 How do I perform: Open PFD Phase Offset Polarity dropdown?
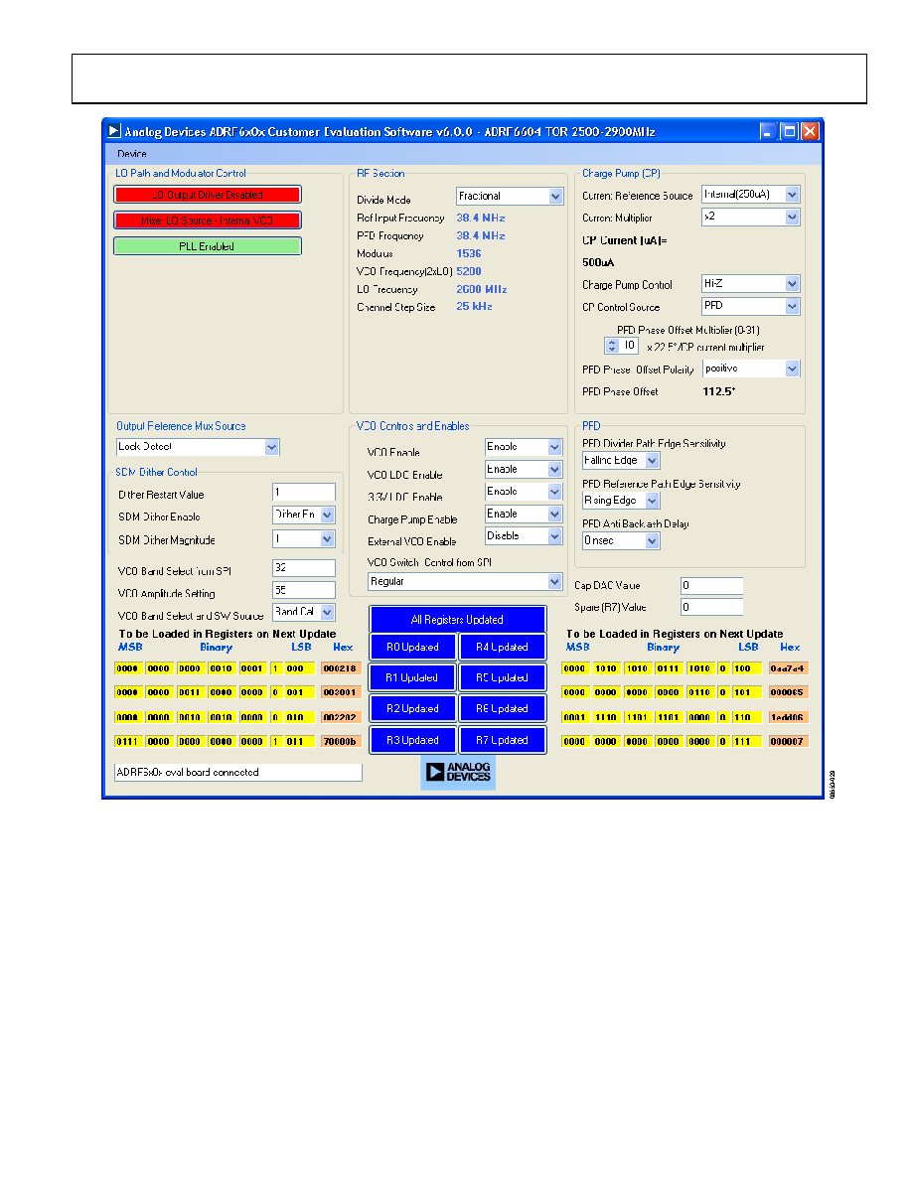tap(751, 368)
